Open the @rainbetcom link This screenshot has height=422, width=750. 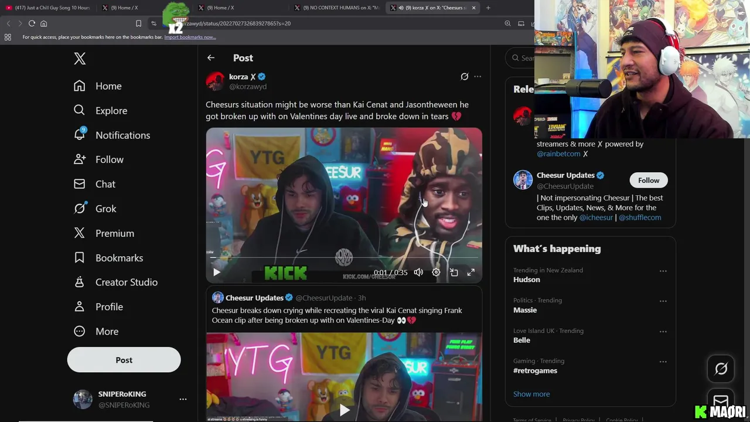[558, 154]
